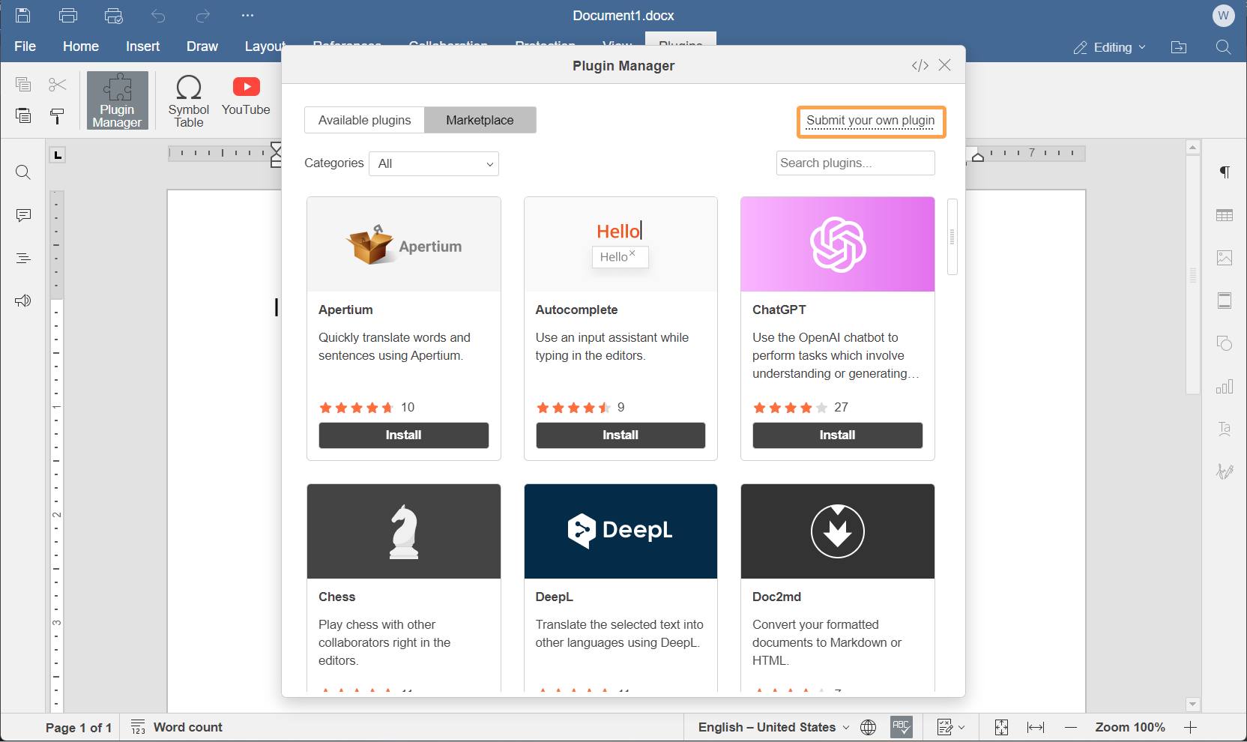
Task: Open Paragraph settings in right sidebar
Action: click(1225, 172)
